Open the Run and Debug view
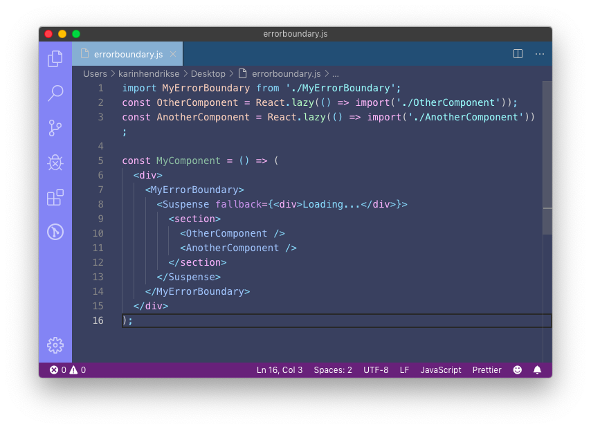Viewport: 591px width, 429px height. [55, 163]
